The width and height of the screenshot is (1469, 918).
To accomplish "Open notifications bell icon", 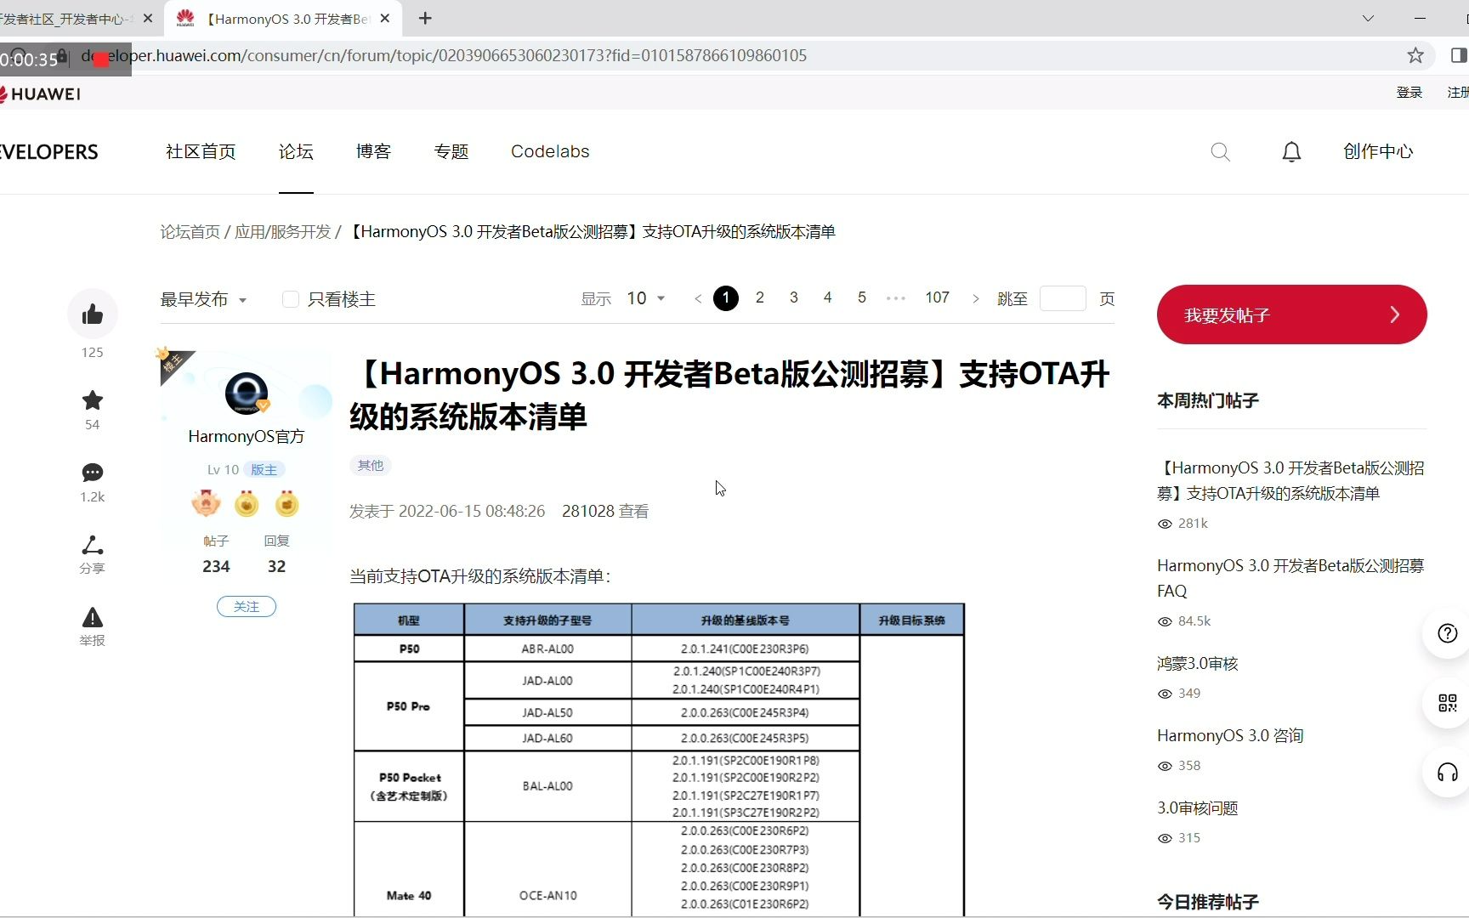I will click(1291, 152).
